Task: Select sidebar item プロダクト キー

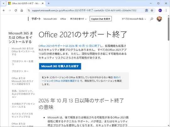Action: coord(20,71)
